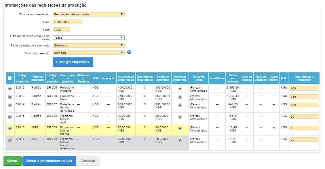The image size is (325, 169).
Task: Uncheck the row checkbox for empenho 39012
Action: tap(10, 89)
